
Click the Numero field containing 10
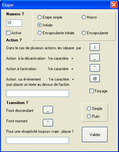[x=14, y=23]
